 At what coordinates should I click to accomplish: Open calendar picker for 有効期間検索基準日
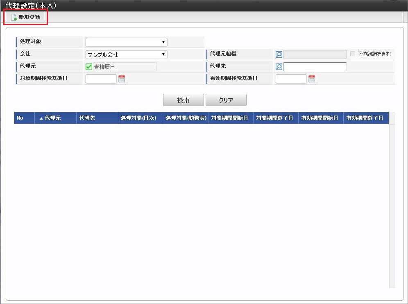click(312, 79)
